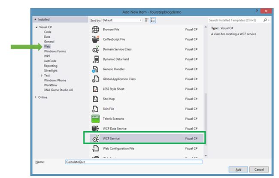Select the XNA Game Studio 4.0 category
This screenshot has height=178, width=279.
pos(58,90)
